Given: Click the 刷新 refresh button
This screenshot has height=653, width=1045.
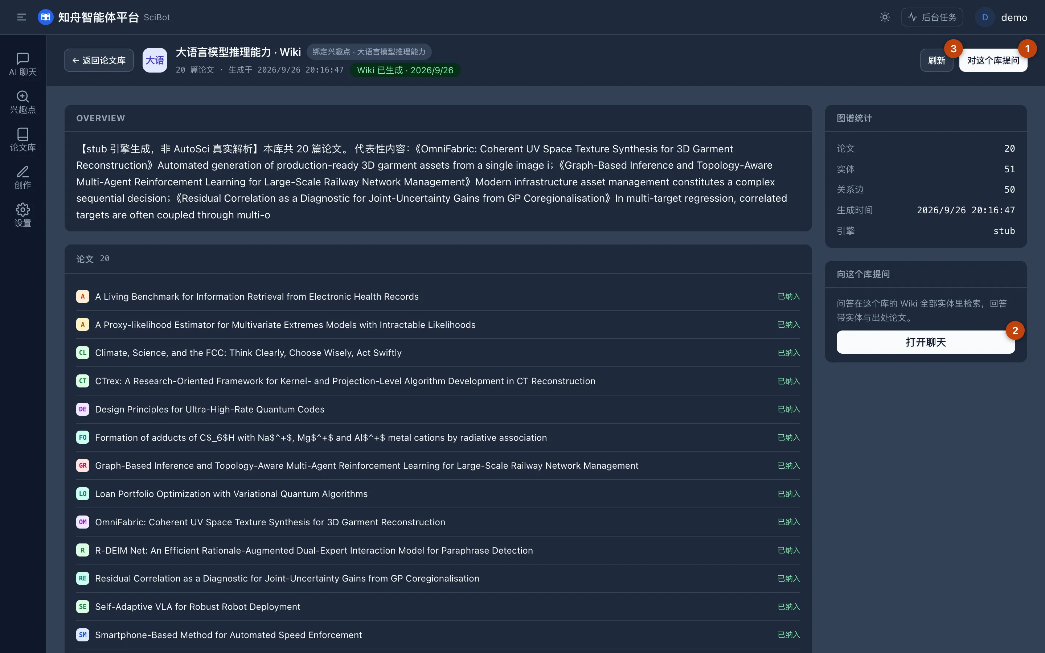Looking at the screenshot, I should pyautogui.click(x=937, y=61).
